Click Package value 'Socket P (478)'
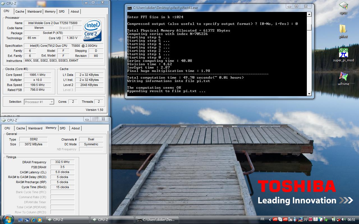This screenshot has width=359, height=224. pos(53,33)
